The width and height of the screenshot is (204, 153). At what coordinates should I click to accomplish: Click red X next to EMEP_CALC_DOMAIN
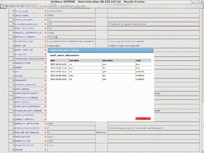coord(45,98)
